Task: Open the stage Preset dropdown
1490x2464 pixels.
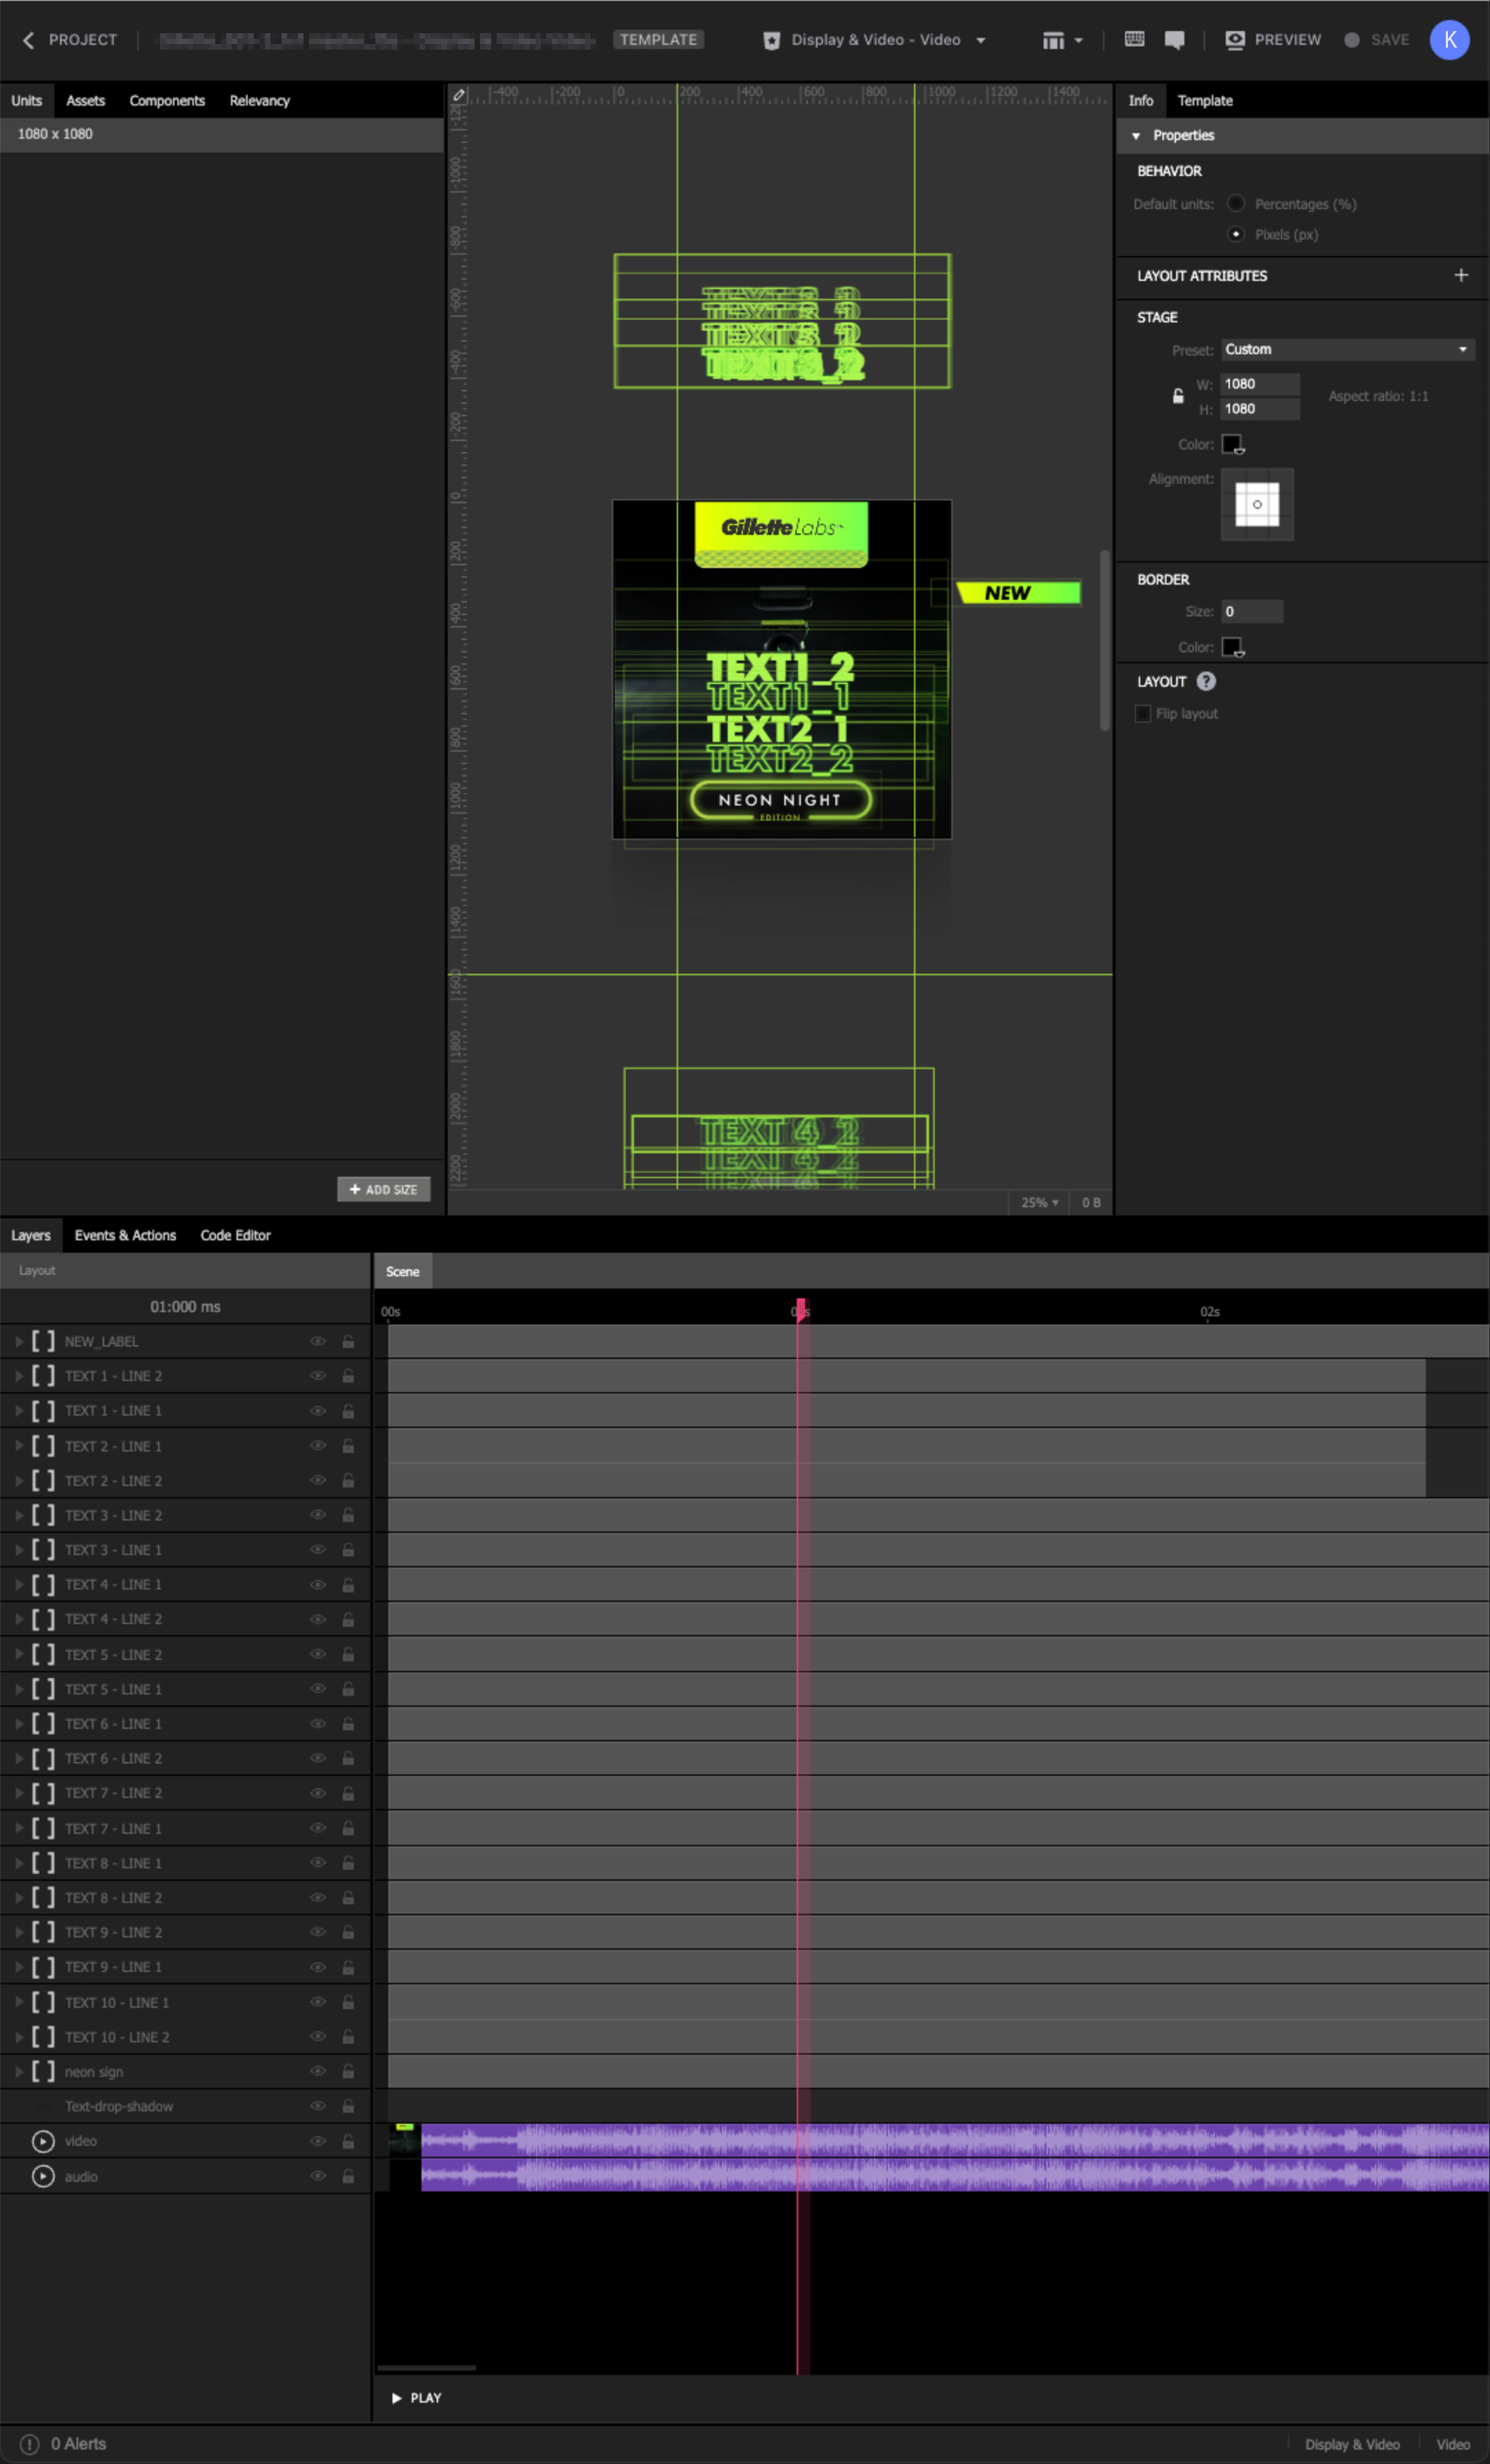Action: pyautogui.click(x=1347, y=349)
